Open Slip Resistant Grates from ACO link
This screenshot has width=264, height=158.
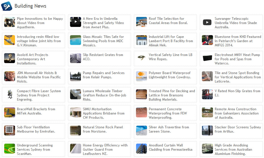(x=103, y=57)
